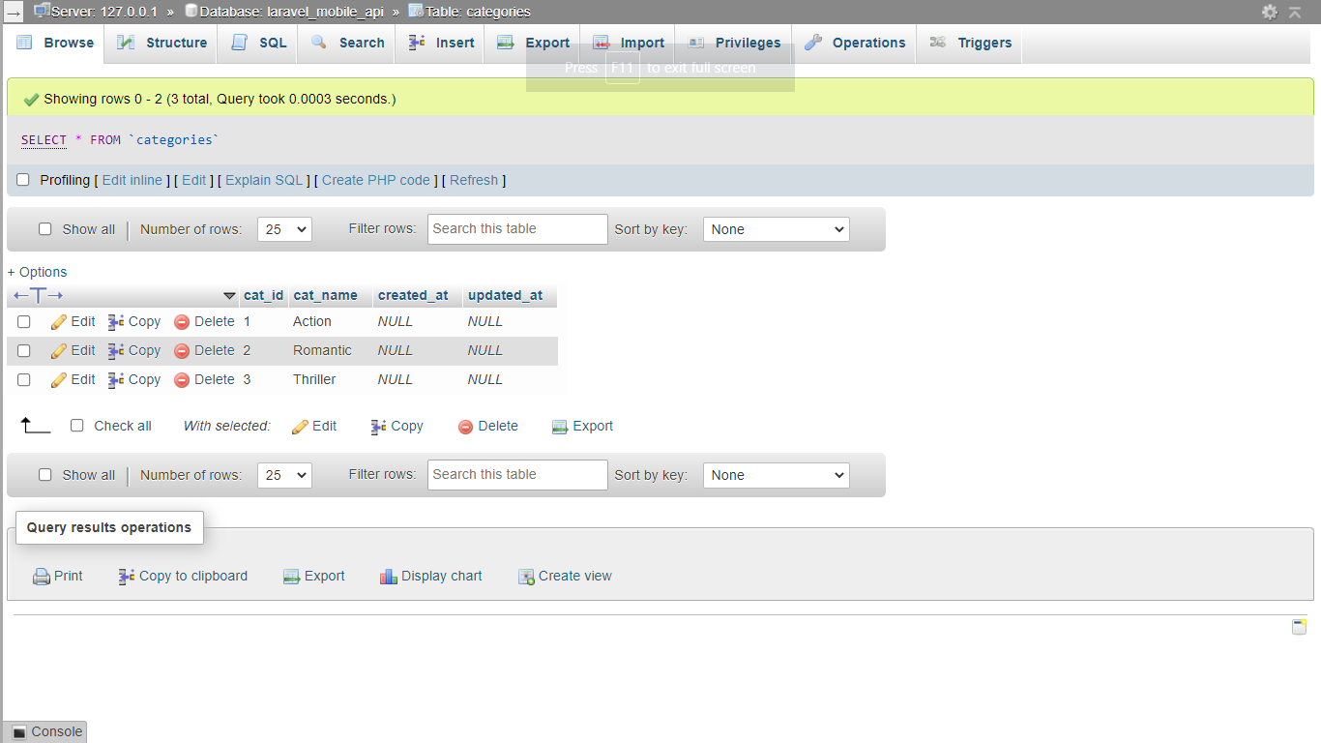Open the upper Sort by key dropdown
Viewport: 1321px width, 743px height.
(x=777, y=229)
